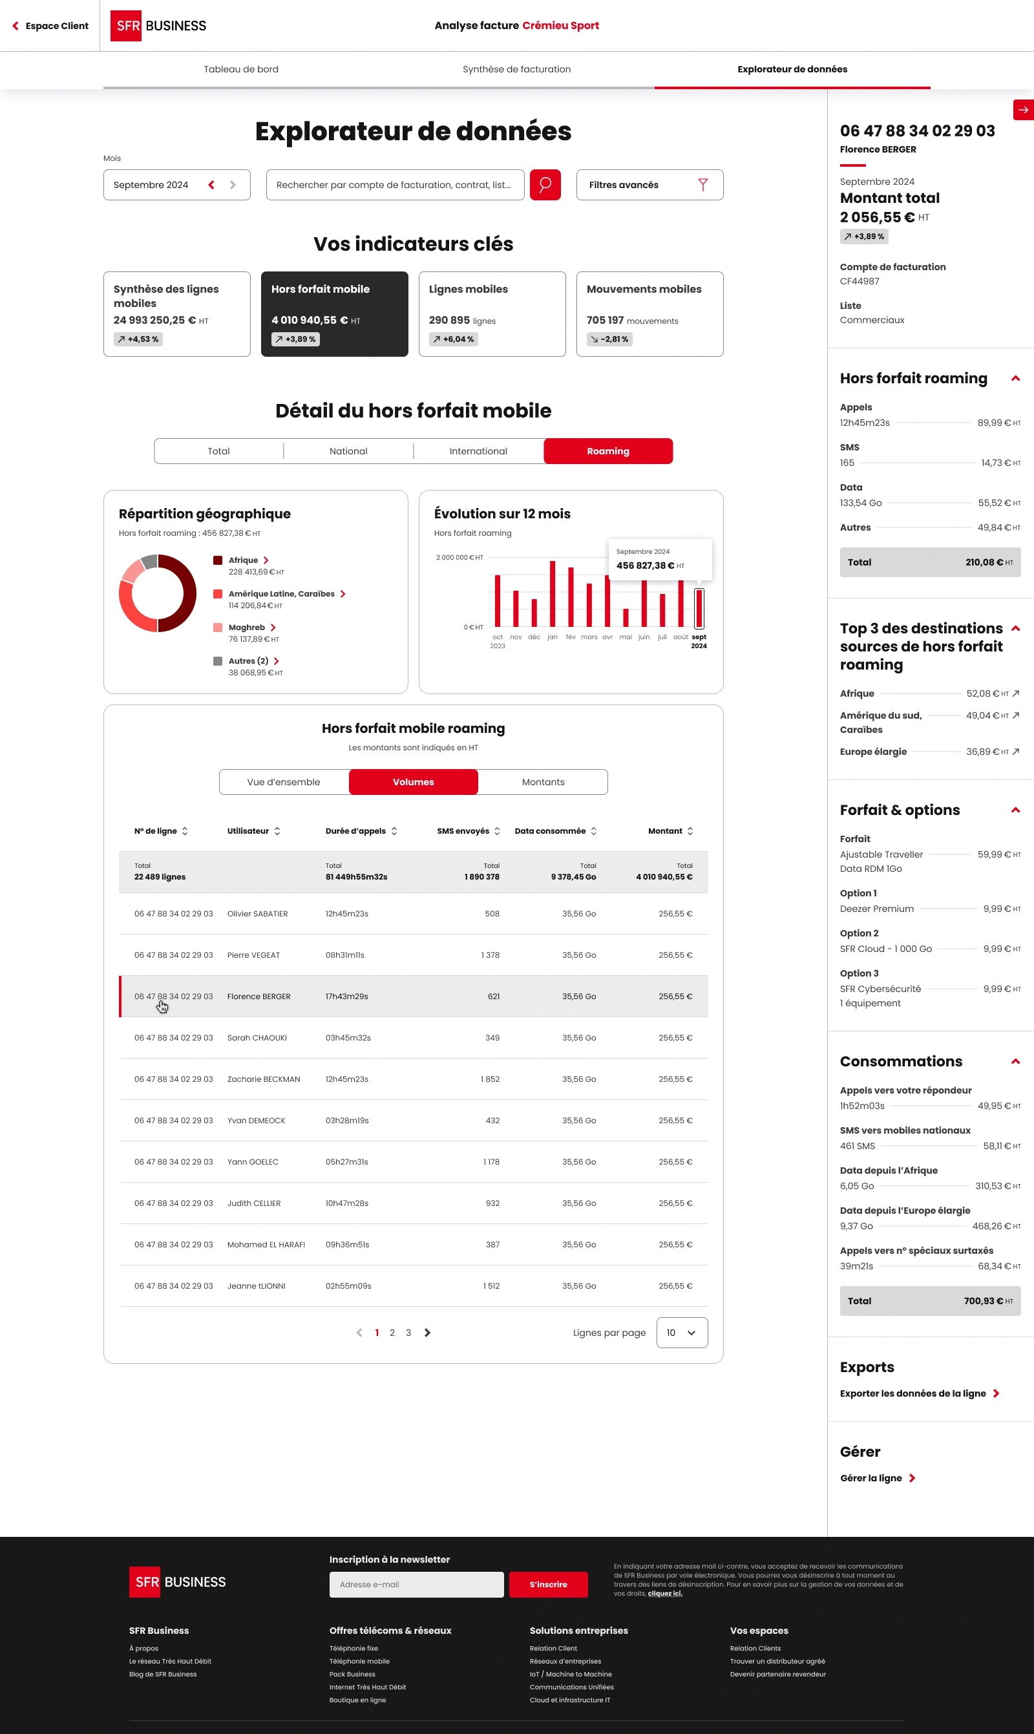
Task: Switch to the Synthèse de facturation tab
Action: click(x=516, y=69)
